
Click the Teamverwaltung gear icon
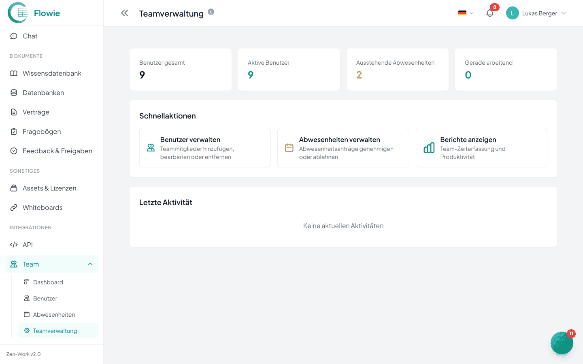click(x=27, y=330)
